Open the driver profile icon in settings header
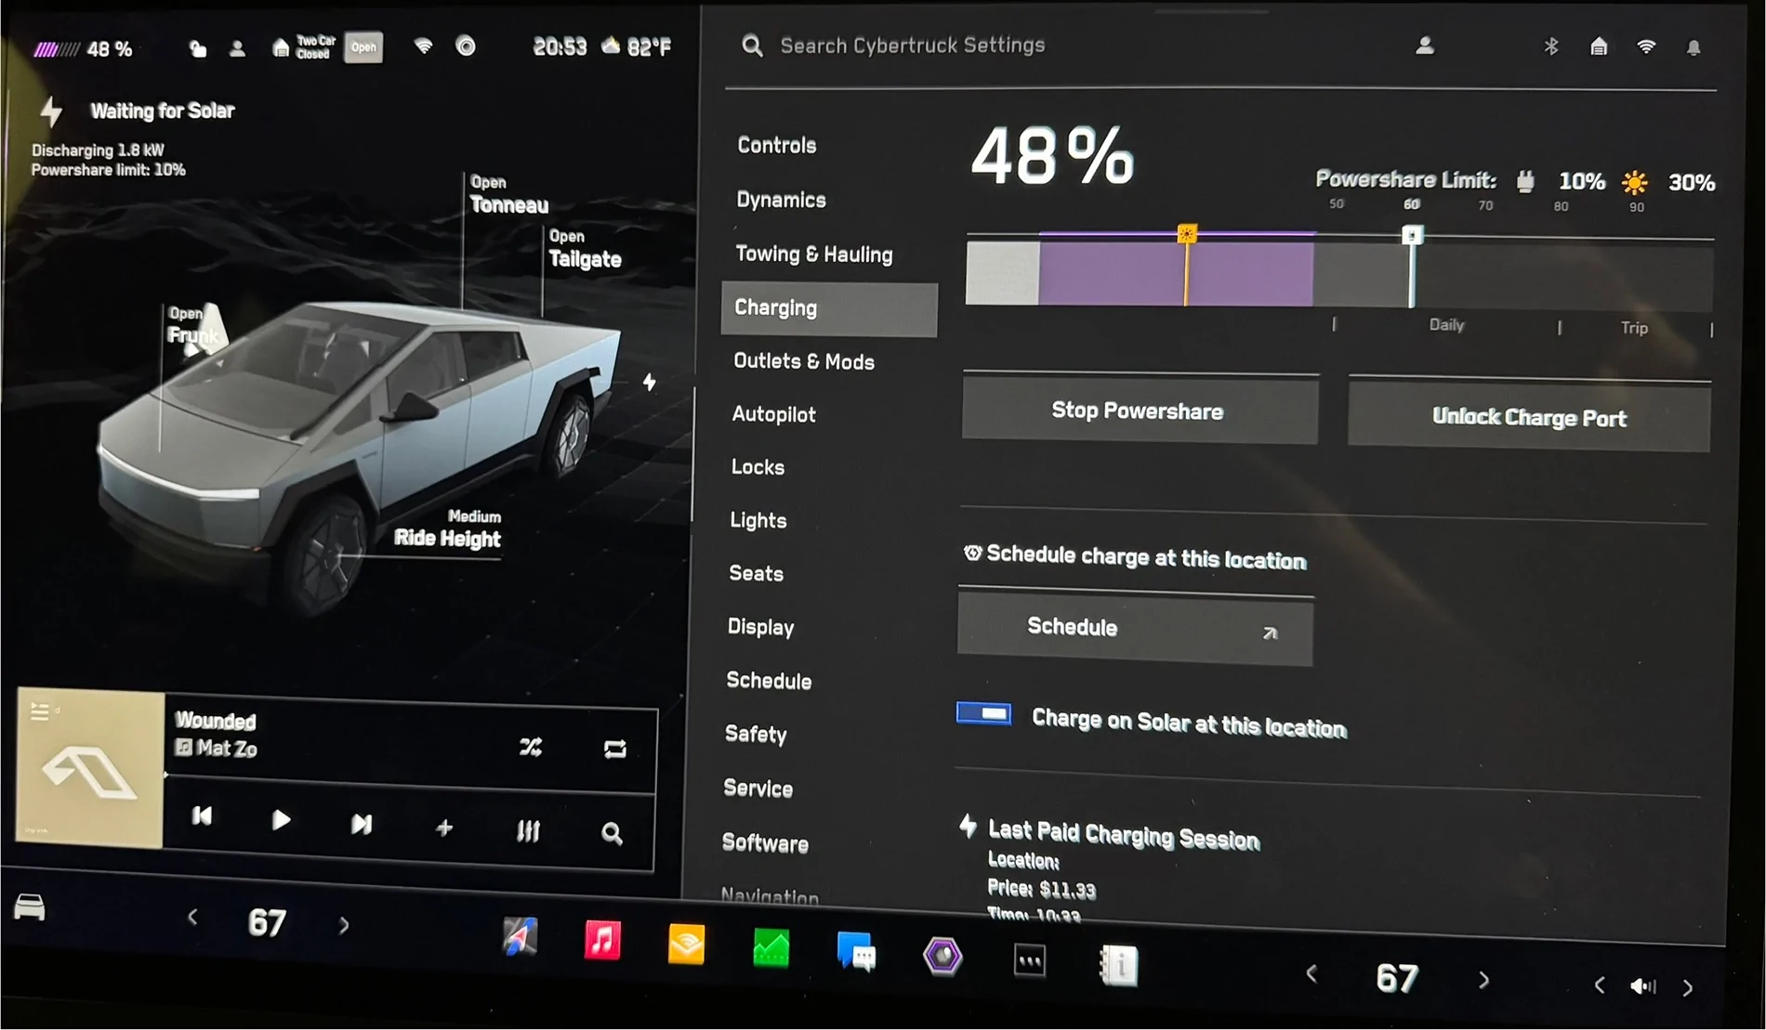Screen dimensions: 1766x1030 (x=1425, y=46)
